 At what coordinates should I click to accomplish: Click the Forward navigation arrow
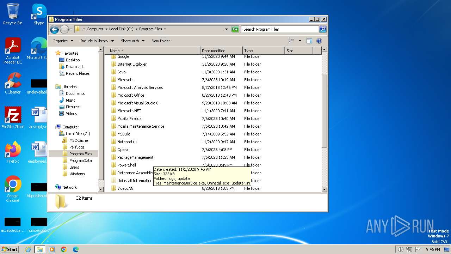pyautogui.click(x=64, y=29)
